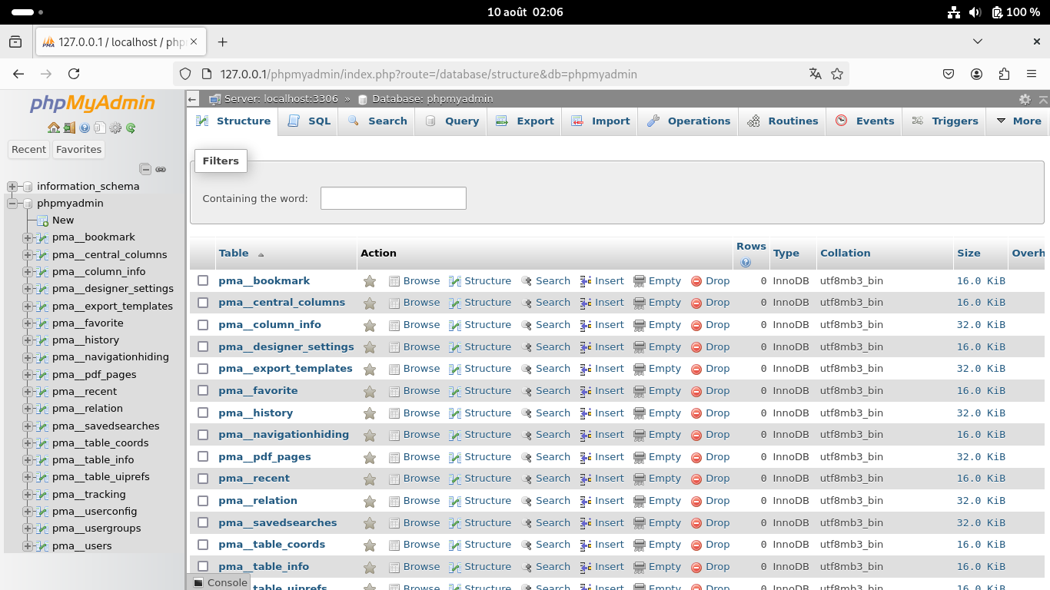Bookmark this page with the star icon
The width and height of the screenshot is (1050, 590).
pos(837,74)
